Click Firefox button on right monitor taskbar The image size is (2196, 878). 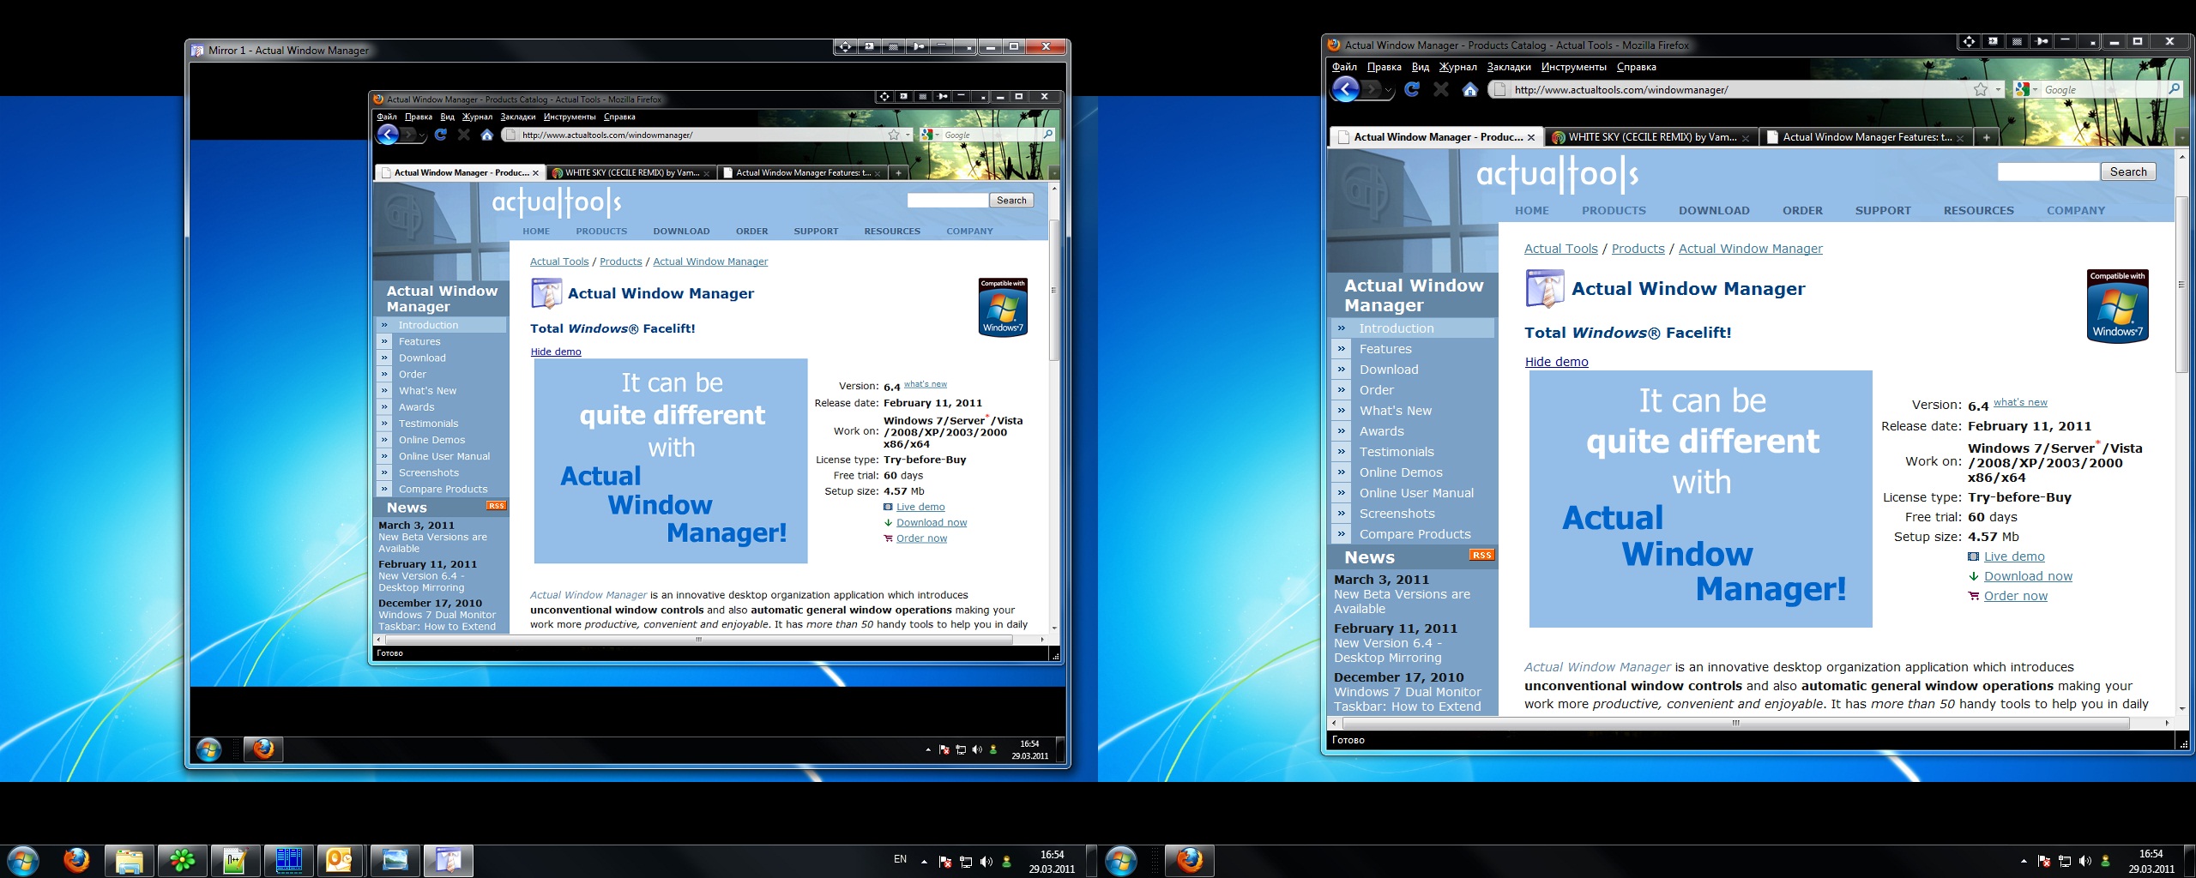tap(1189, 860)
